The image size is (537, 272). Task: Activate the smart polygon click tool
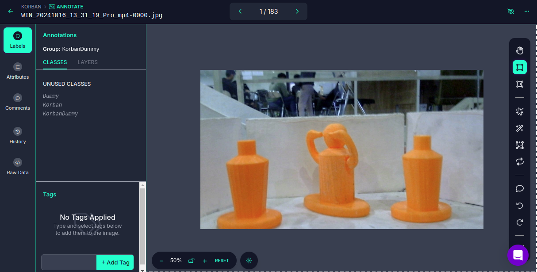(x=520, y=111)
